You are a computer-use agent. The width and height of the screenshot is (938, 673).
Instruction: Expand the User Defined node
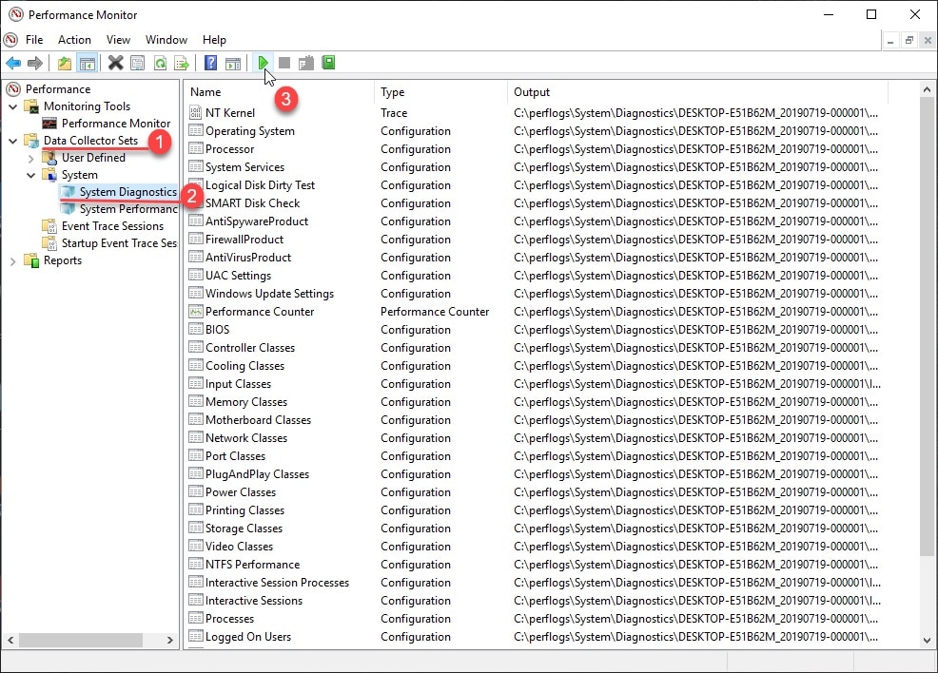[31, 159]
